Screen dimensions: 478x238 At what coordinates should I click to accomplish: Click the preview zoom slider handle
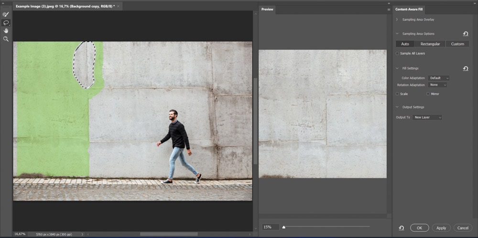284,227
